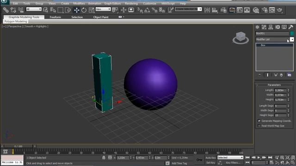Toggle the Keyboard Shortcut Override icon
Viewport: 296px width, 166px height.
click(x=131, y=10)
